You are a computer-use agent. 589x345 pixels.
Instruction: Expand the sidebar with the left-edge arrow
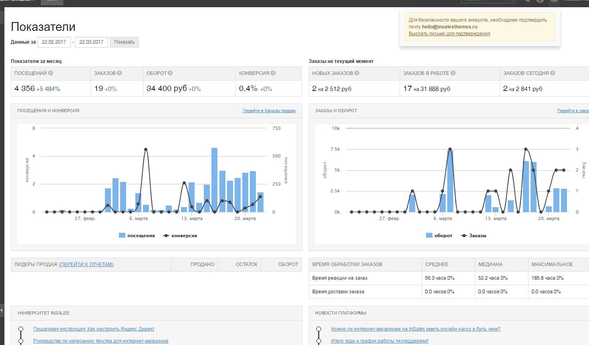pos(2,310)
